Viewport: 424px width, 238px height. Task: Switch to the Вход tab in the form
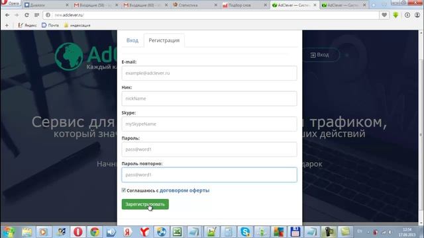pos(132,40)
